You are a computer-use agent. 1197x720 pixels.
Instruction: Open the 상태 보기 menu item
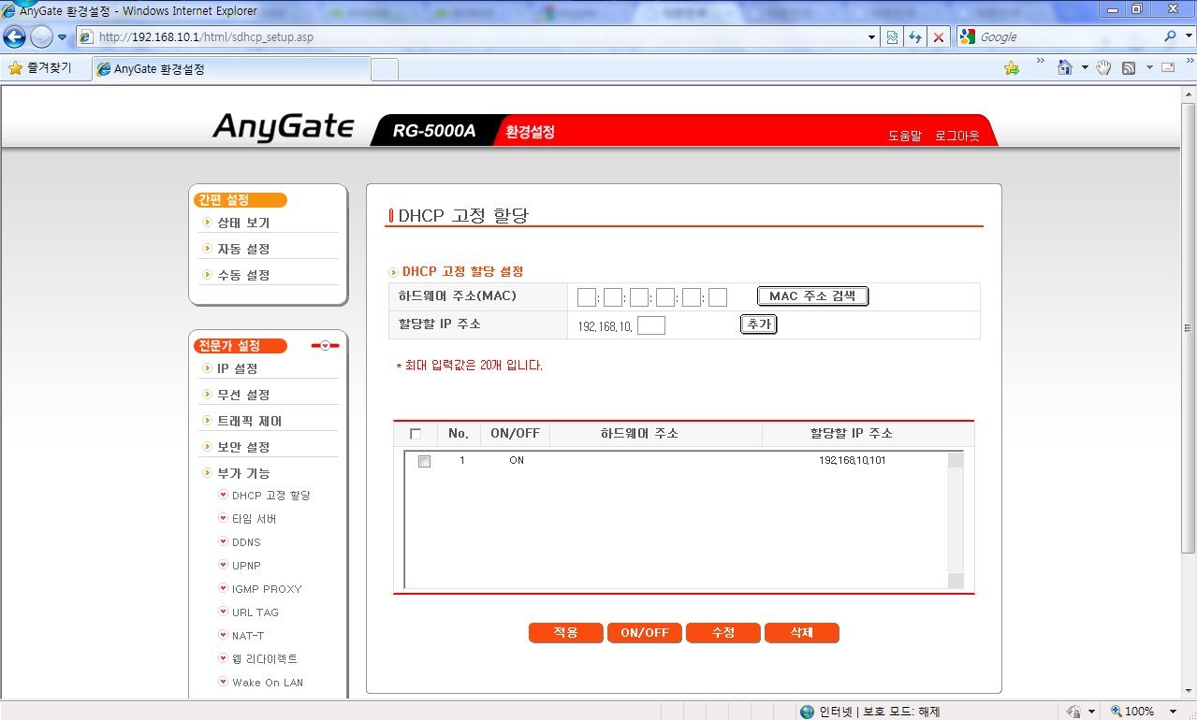[x=243, y=223]
